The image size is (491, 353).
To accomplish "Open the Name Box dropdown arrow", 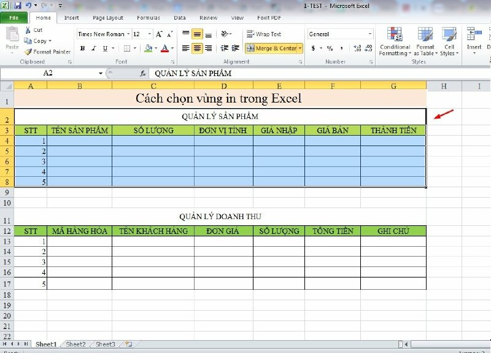I will [x=101, y=73].
